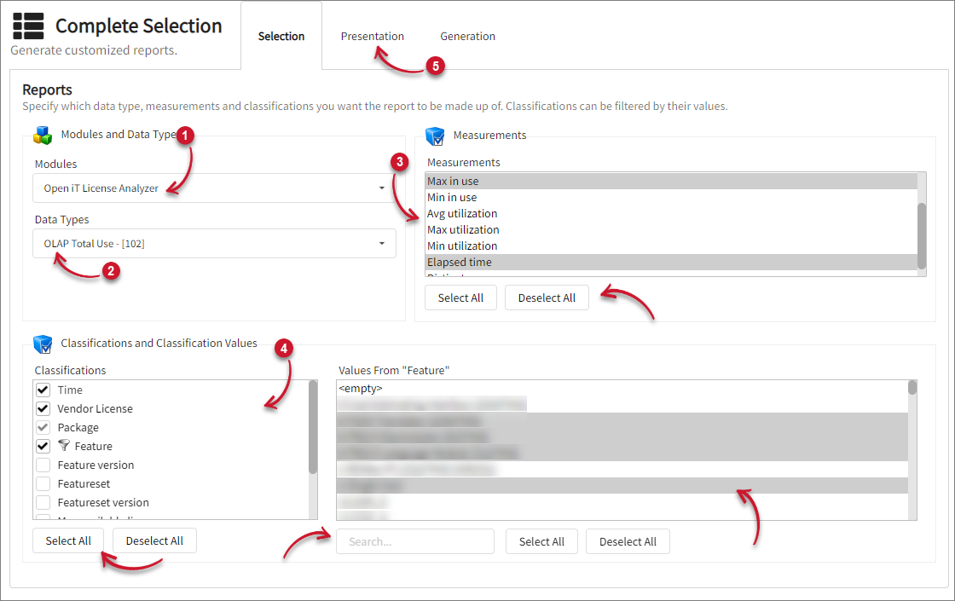
Task: Check the Featureset classification checkbox
Action: tap(43, 483)
